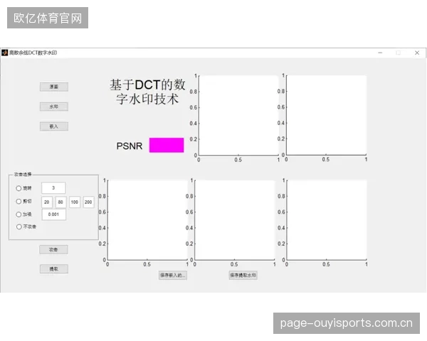Viewport: 427px width, 341px height.
Task: Click the top middle empty axes plot
Action: (x=238, y=115)
